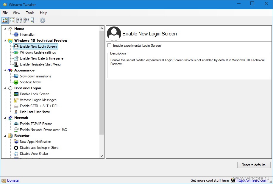Click the large icons view toolbar button

(x=5, y=20)
